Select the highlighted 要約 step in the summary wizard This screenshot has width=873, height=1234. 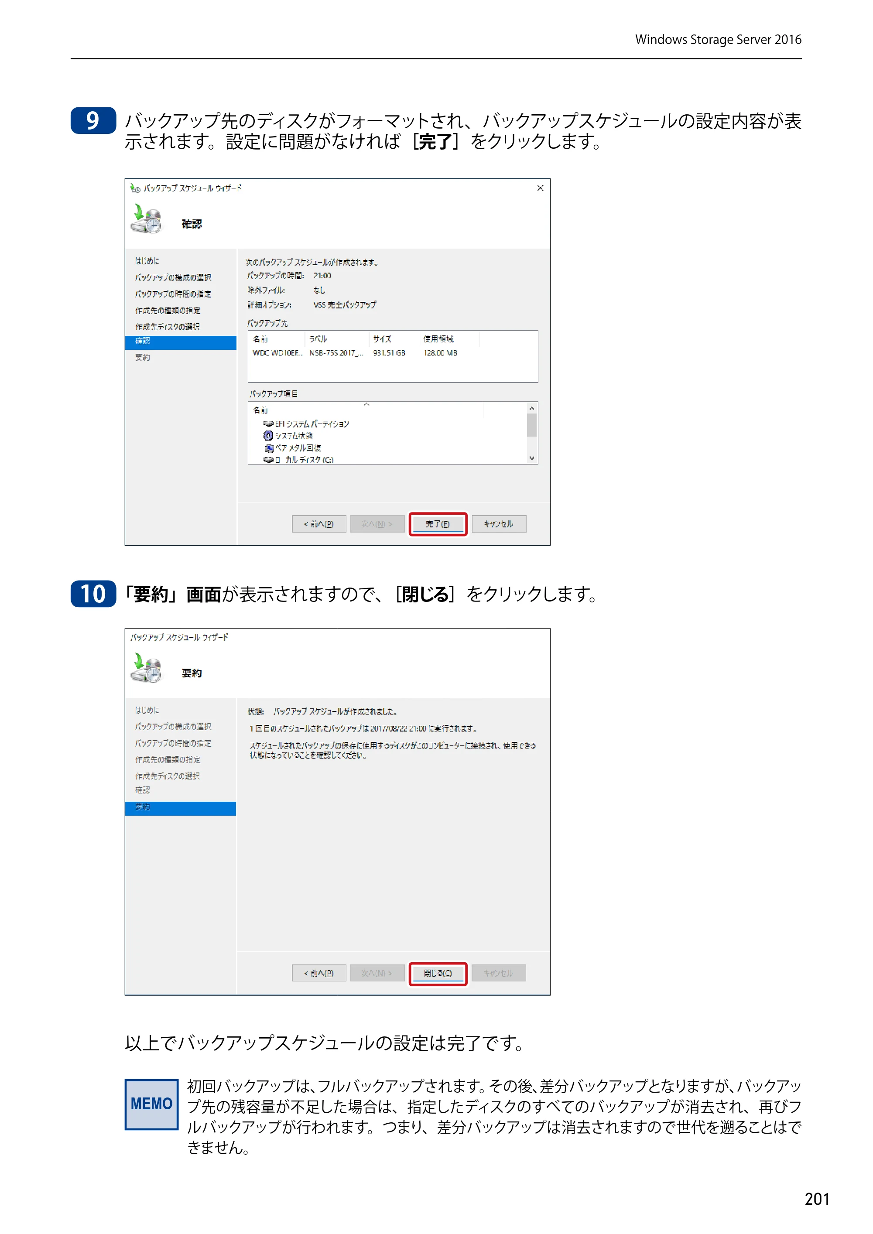[x=181, y=808]
